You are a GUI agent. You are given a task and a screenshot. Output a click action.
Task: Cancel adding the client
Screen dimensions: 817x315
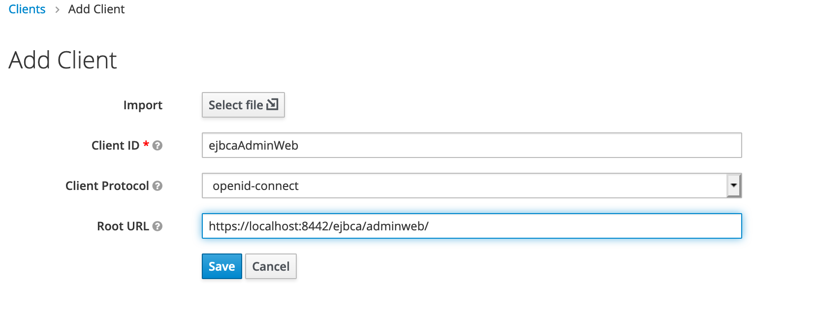point(270,266)
